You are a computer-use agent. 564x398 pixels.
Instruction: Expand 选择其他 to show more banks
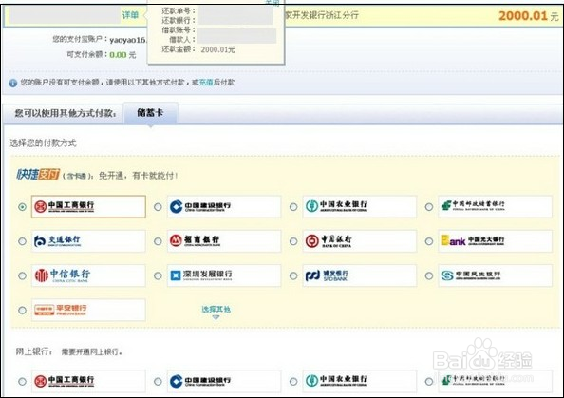216,312
